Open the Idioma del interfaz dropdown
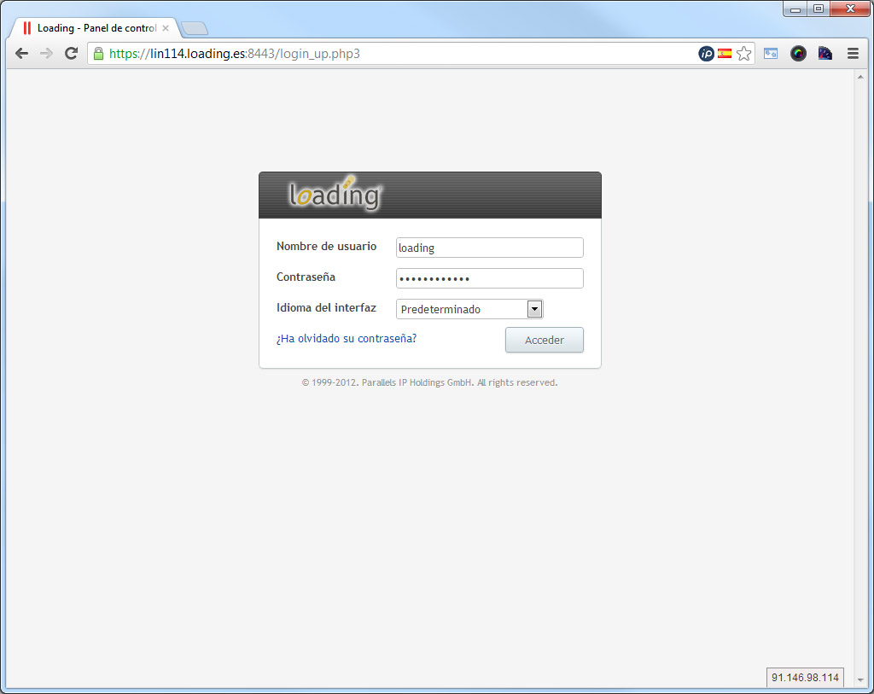The height and width of the screenshot is (694, 874). pos(469,309)
